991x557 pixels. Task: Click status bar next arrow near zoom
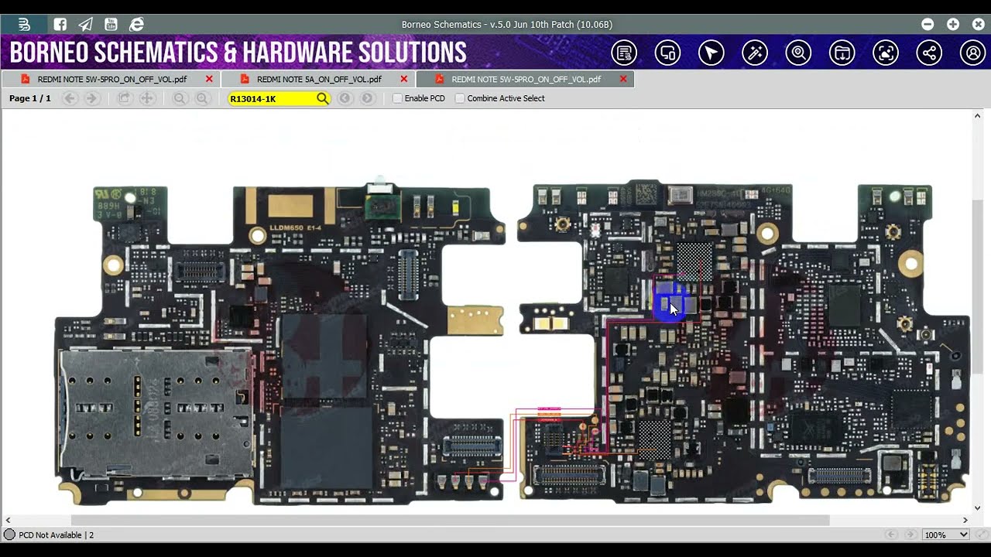point(910,535)
